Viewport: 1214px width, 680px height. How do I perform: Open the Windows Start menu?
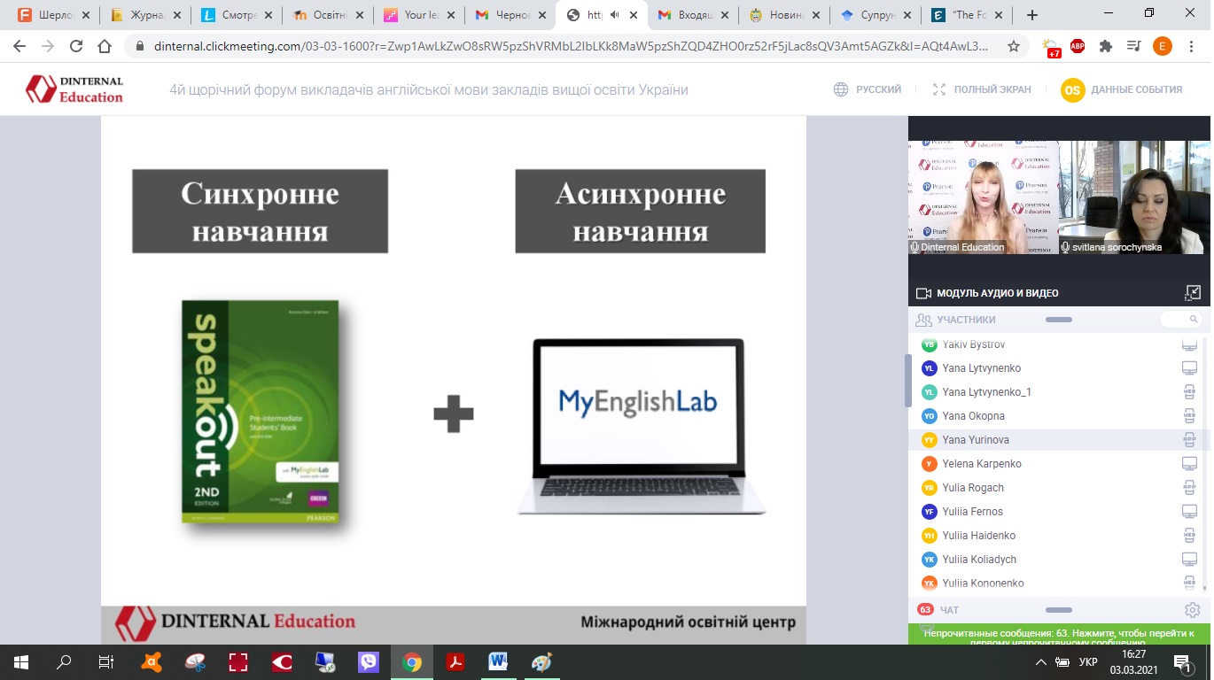(20, 661)
